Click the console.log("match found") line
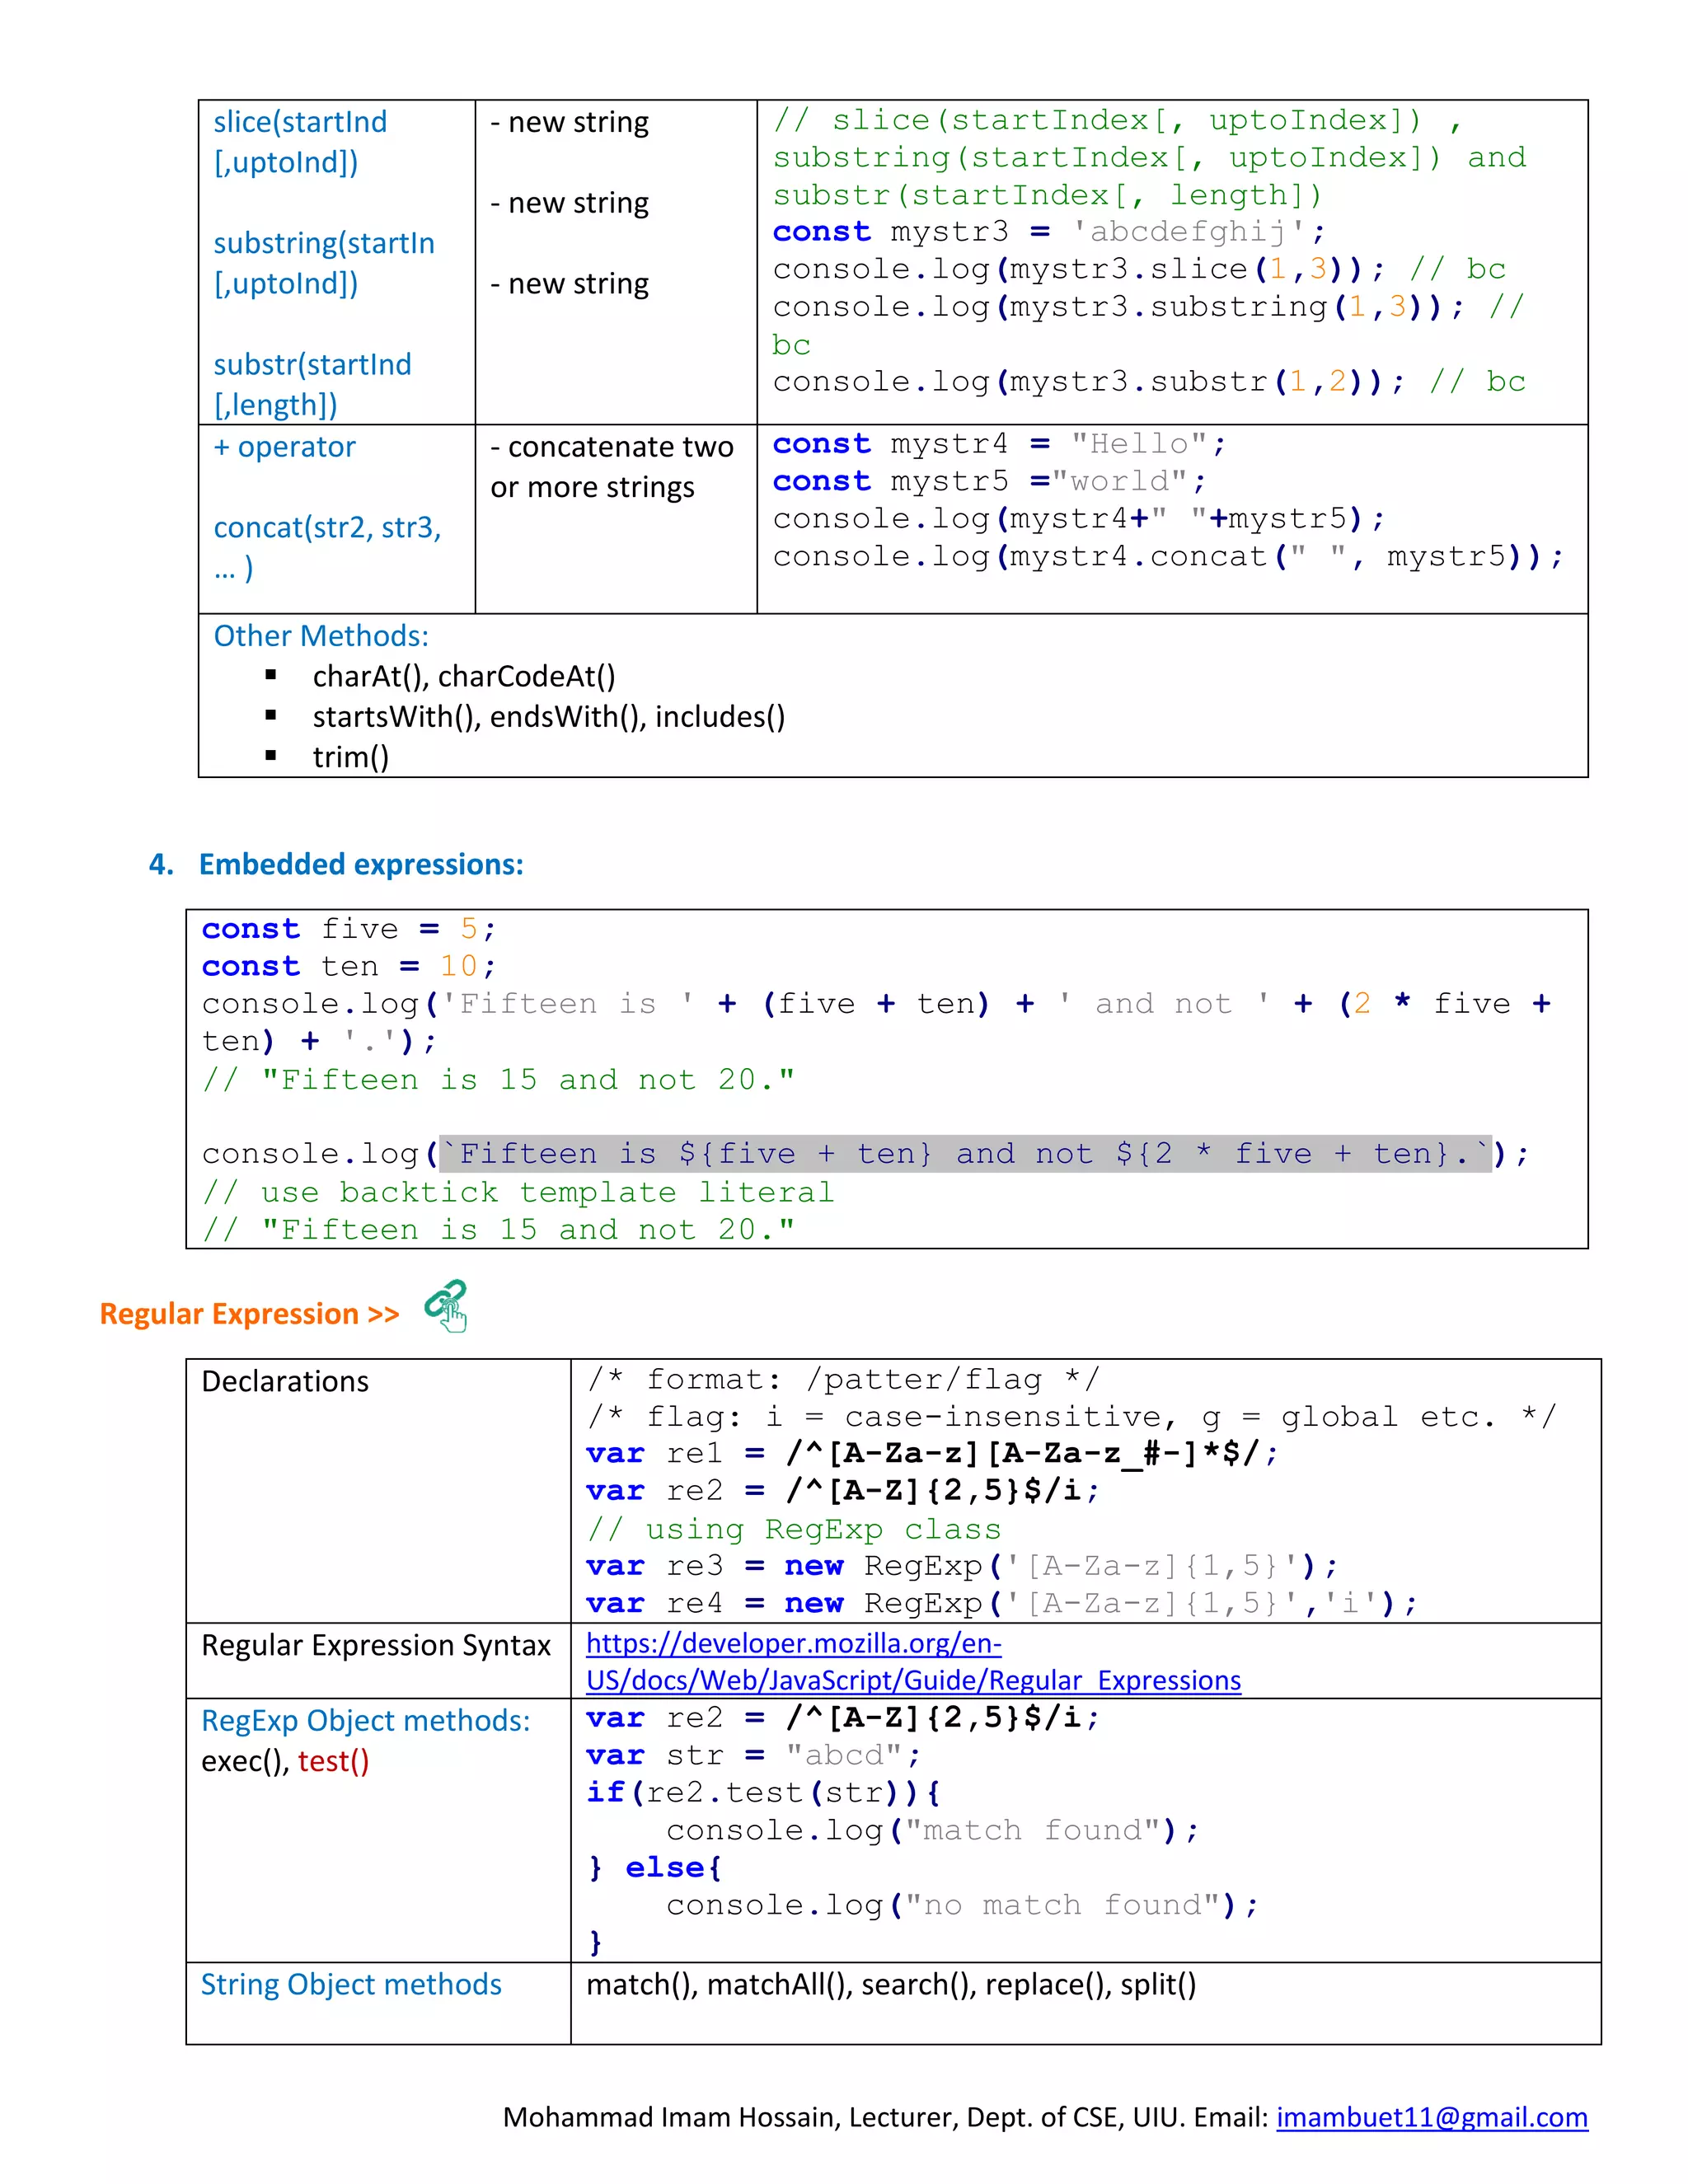The image size is (1688, 2184). pos(932,1830)
